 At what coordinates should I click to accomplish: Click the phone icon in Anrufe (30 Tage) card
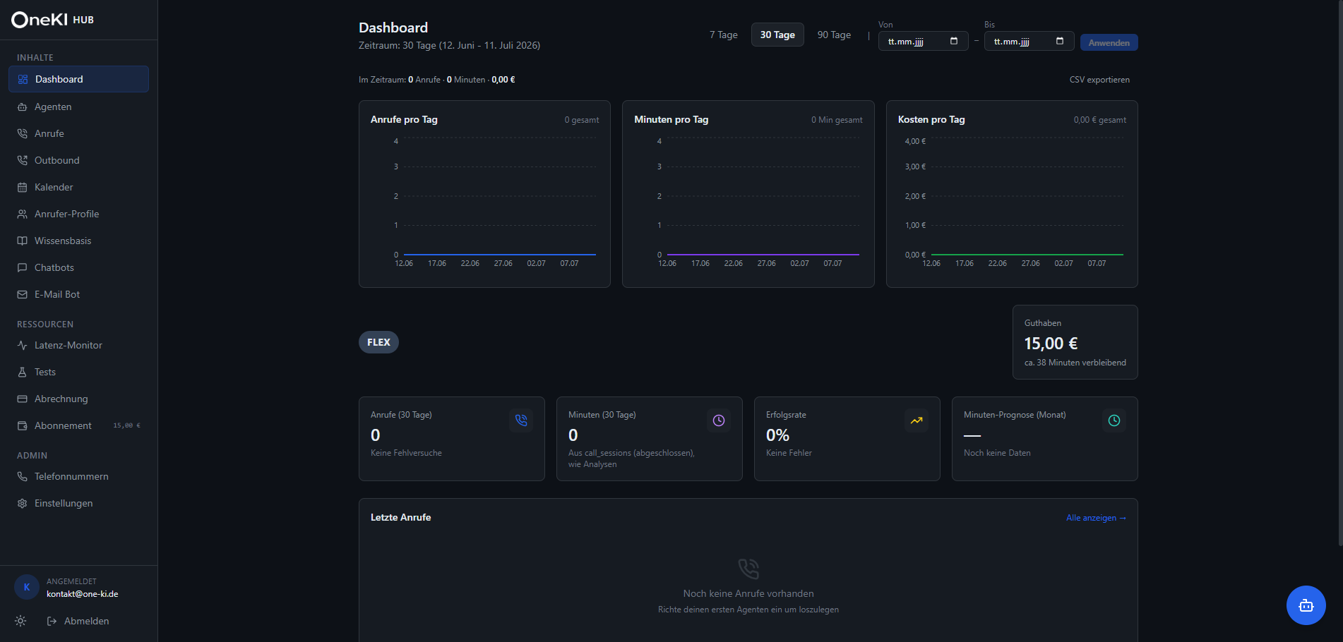pos(521,420)
